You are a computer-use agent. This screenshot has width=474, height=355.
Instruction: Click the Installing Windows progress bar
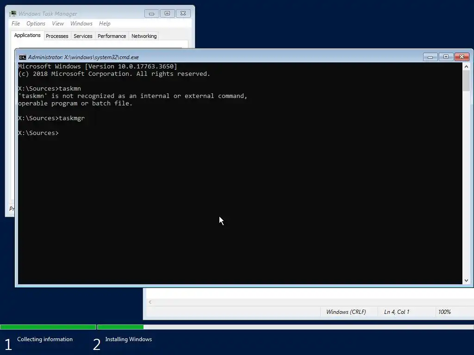(x=285, y=327)
